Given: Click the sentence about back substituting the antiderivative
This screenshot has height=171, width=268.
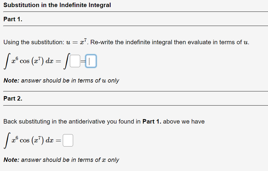Looking at the screenshot, I should pyautogui.click(x=103, y=121).
